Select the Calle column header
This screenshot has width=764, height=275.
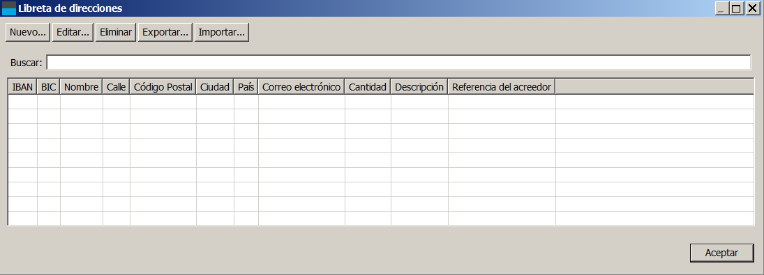[117, 87]
